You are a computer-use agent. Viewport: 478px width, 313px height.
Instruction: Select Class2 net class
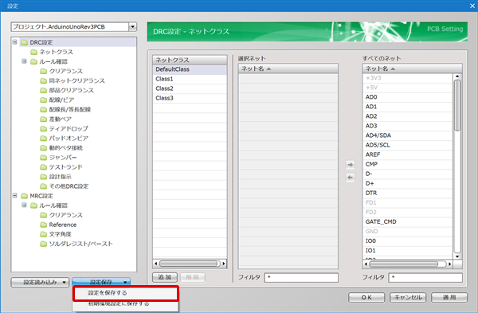pos(190,88)
